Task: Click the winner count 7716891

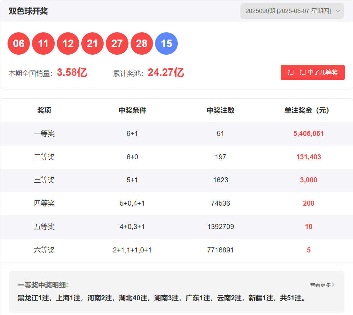Action: (x=220, y=250)
